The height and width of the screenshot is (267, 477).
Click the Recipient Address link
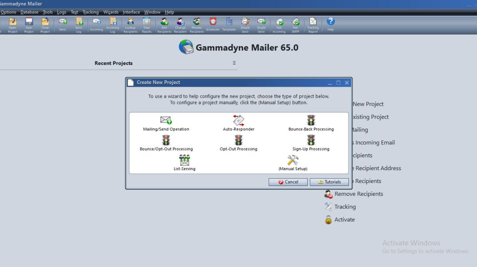378,168
